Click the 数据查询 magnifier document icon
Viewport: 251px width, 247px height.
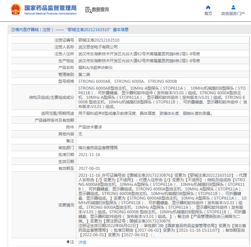88,10
